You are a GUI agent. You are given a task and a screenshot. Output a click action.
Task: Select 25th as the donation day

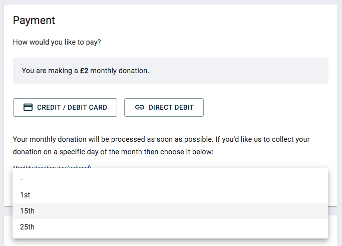pos(27,227)
